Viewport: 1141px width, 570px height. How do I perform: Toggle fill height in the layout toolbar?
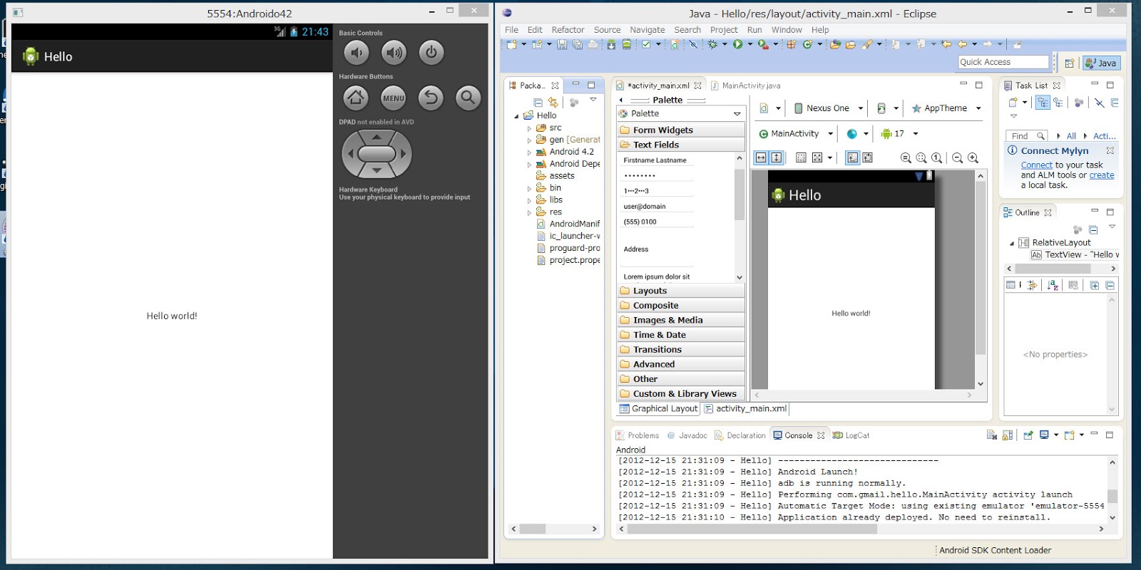(777, 157)
